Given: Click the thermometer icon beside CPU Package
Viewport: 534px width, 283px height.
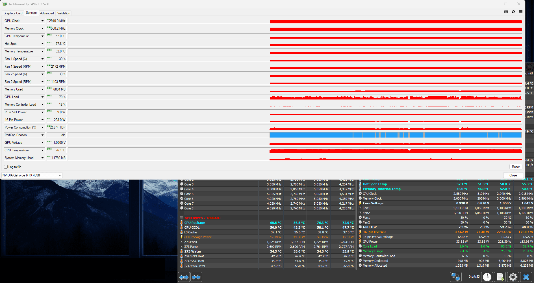Looking at the screenshot, I should point(181,223).
